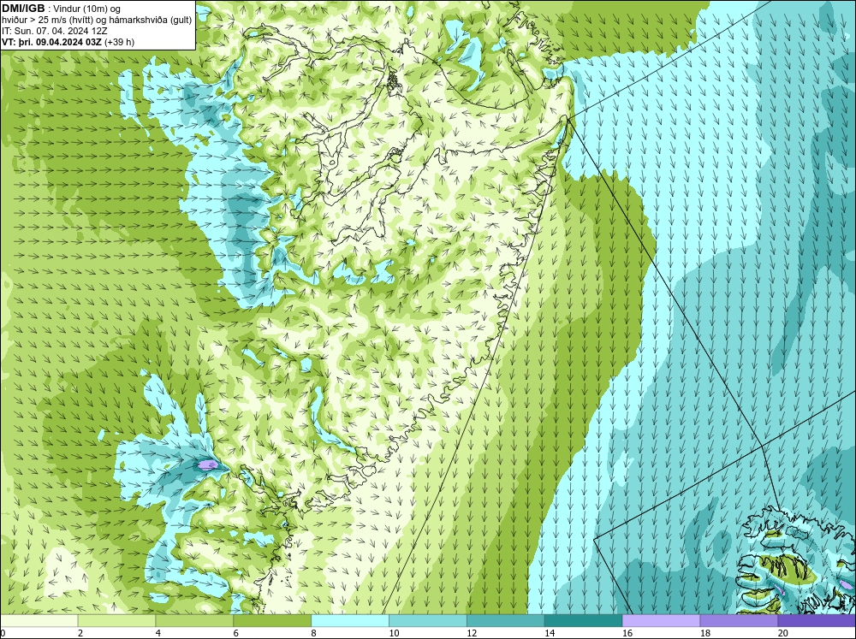This screenshot has width=856, height=639.
Task: Click the 6-8 m/s dark green swatch
Action: point(272,621)
